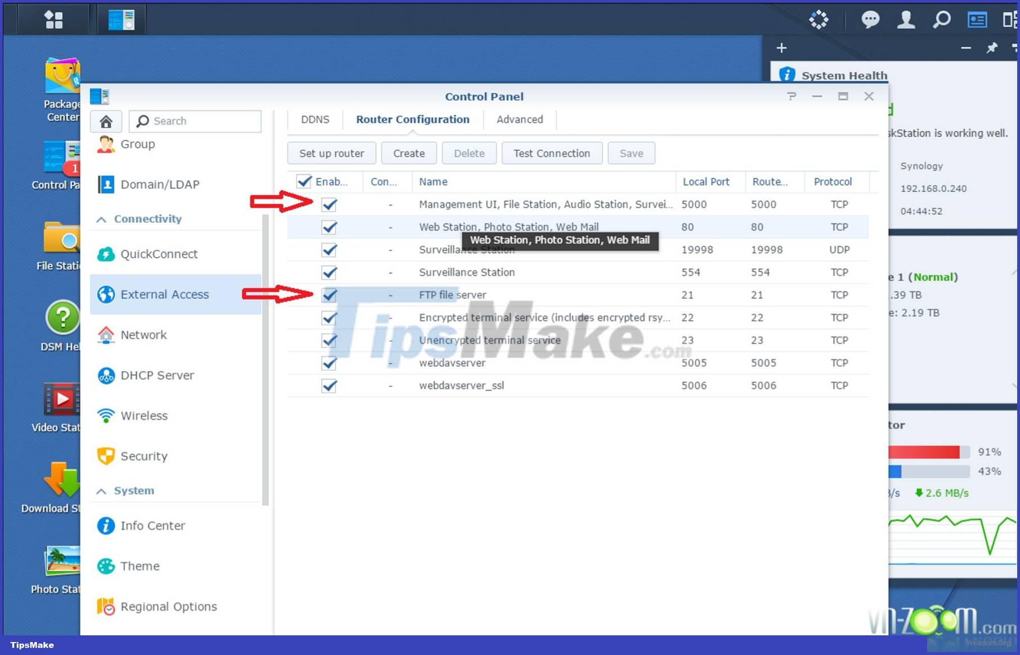Select External Access in the sidebar
The image size is (1020, 655).
(164, 294)
